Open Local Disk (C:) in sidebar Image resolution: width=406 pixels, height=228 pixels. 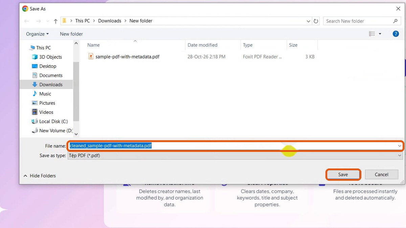[53, 121]
